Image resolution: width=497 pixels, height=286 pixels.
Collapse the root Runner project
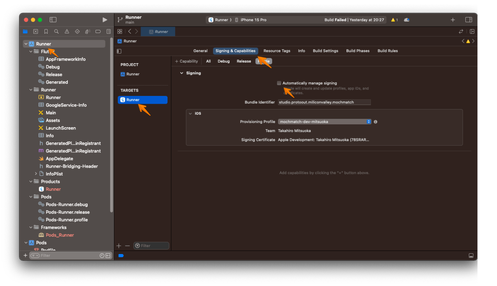tap(26, 44)
